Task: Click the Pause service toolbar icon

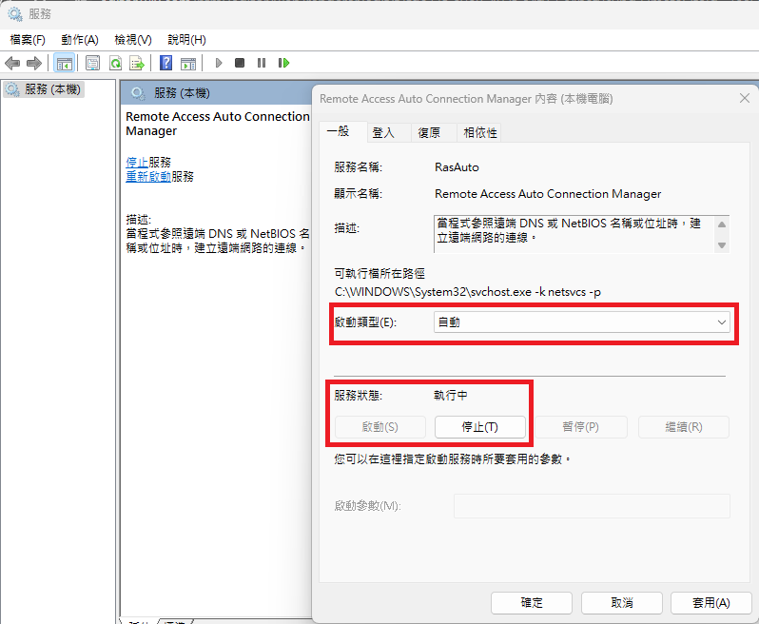Action: pos(262,63)
